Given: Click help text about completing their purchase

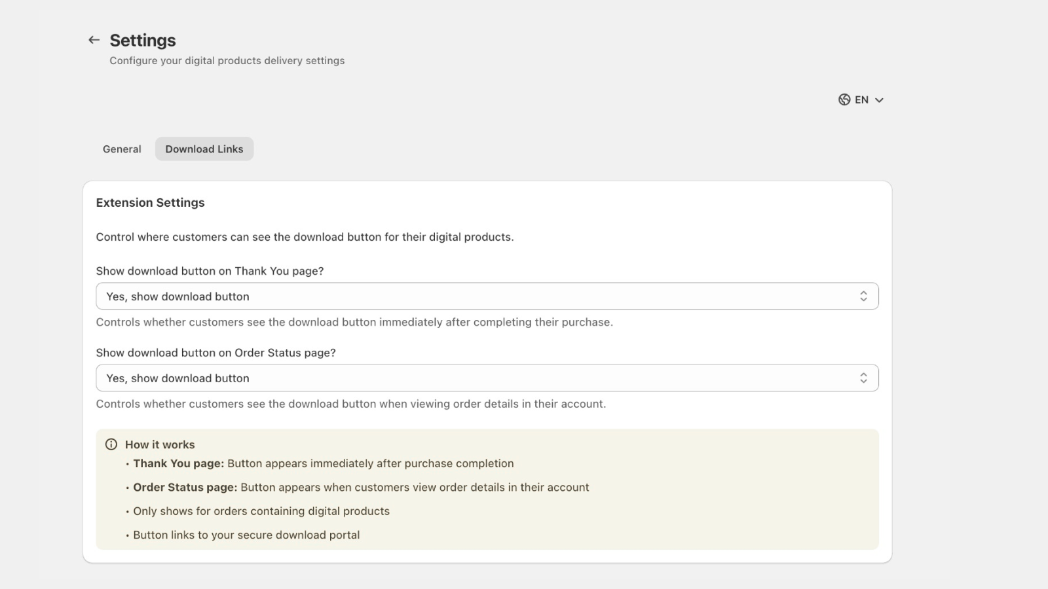Looking at the screenshot, I should (354, 322).
